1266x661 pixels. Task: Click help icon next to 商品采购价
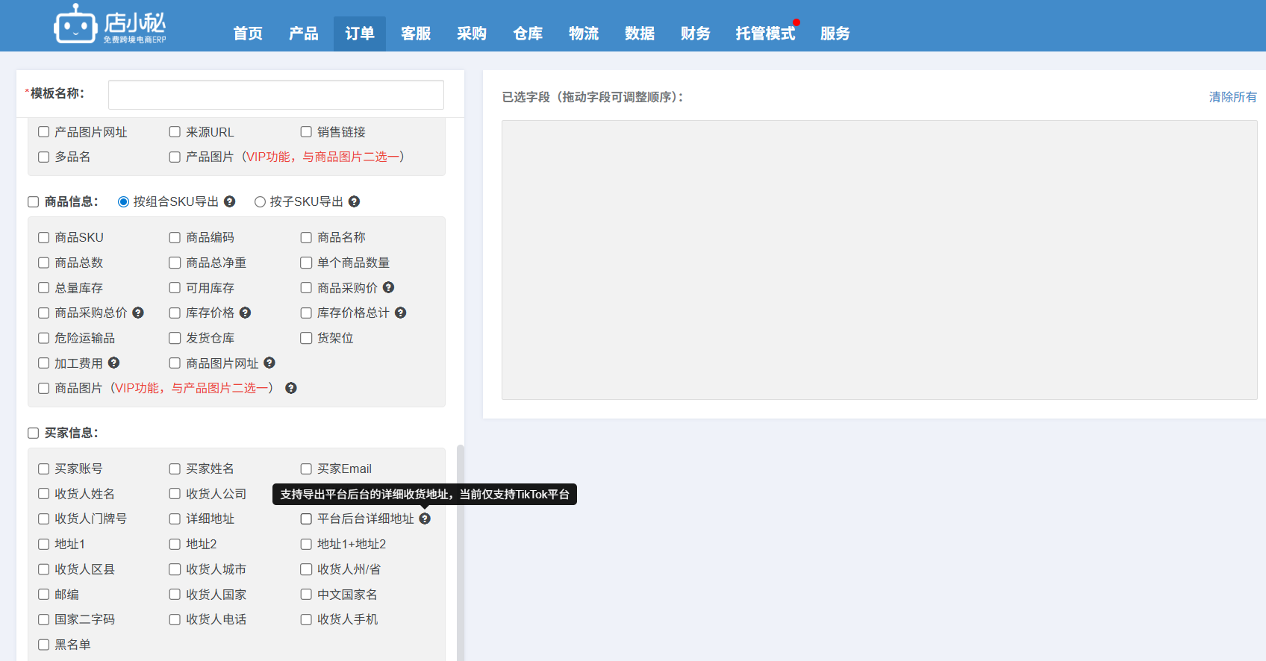pos(389,288)
